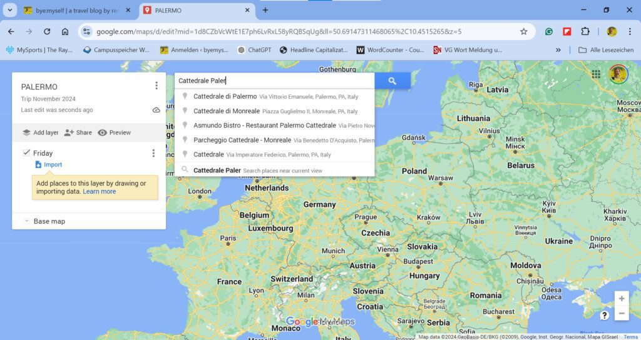Click the blue search magnifier button

pos(392,81)
